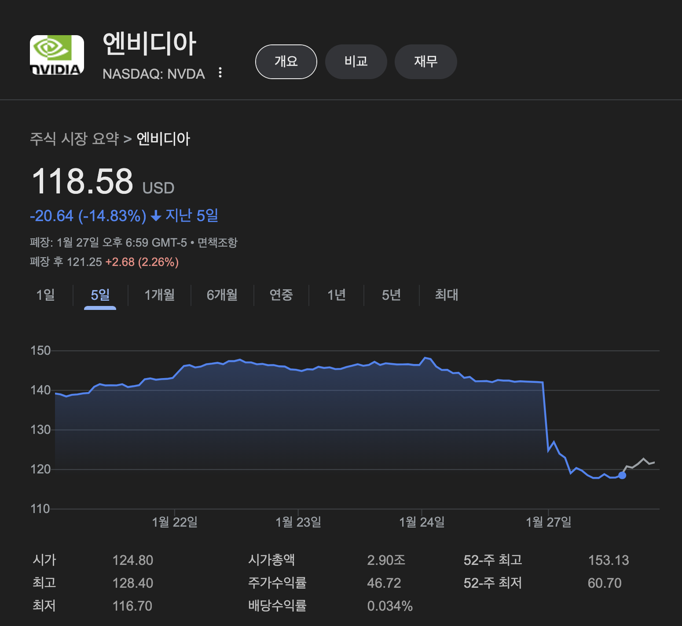Switch chart to 1년 range
The image size is (682, 626).
337,295
